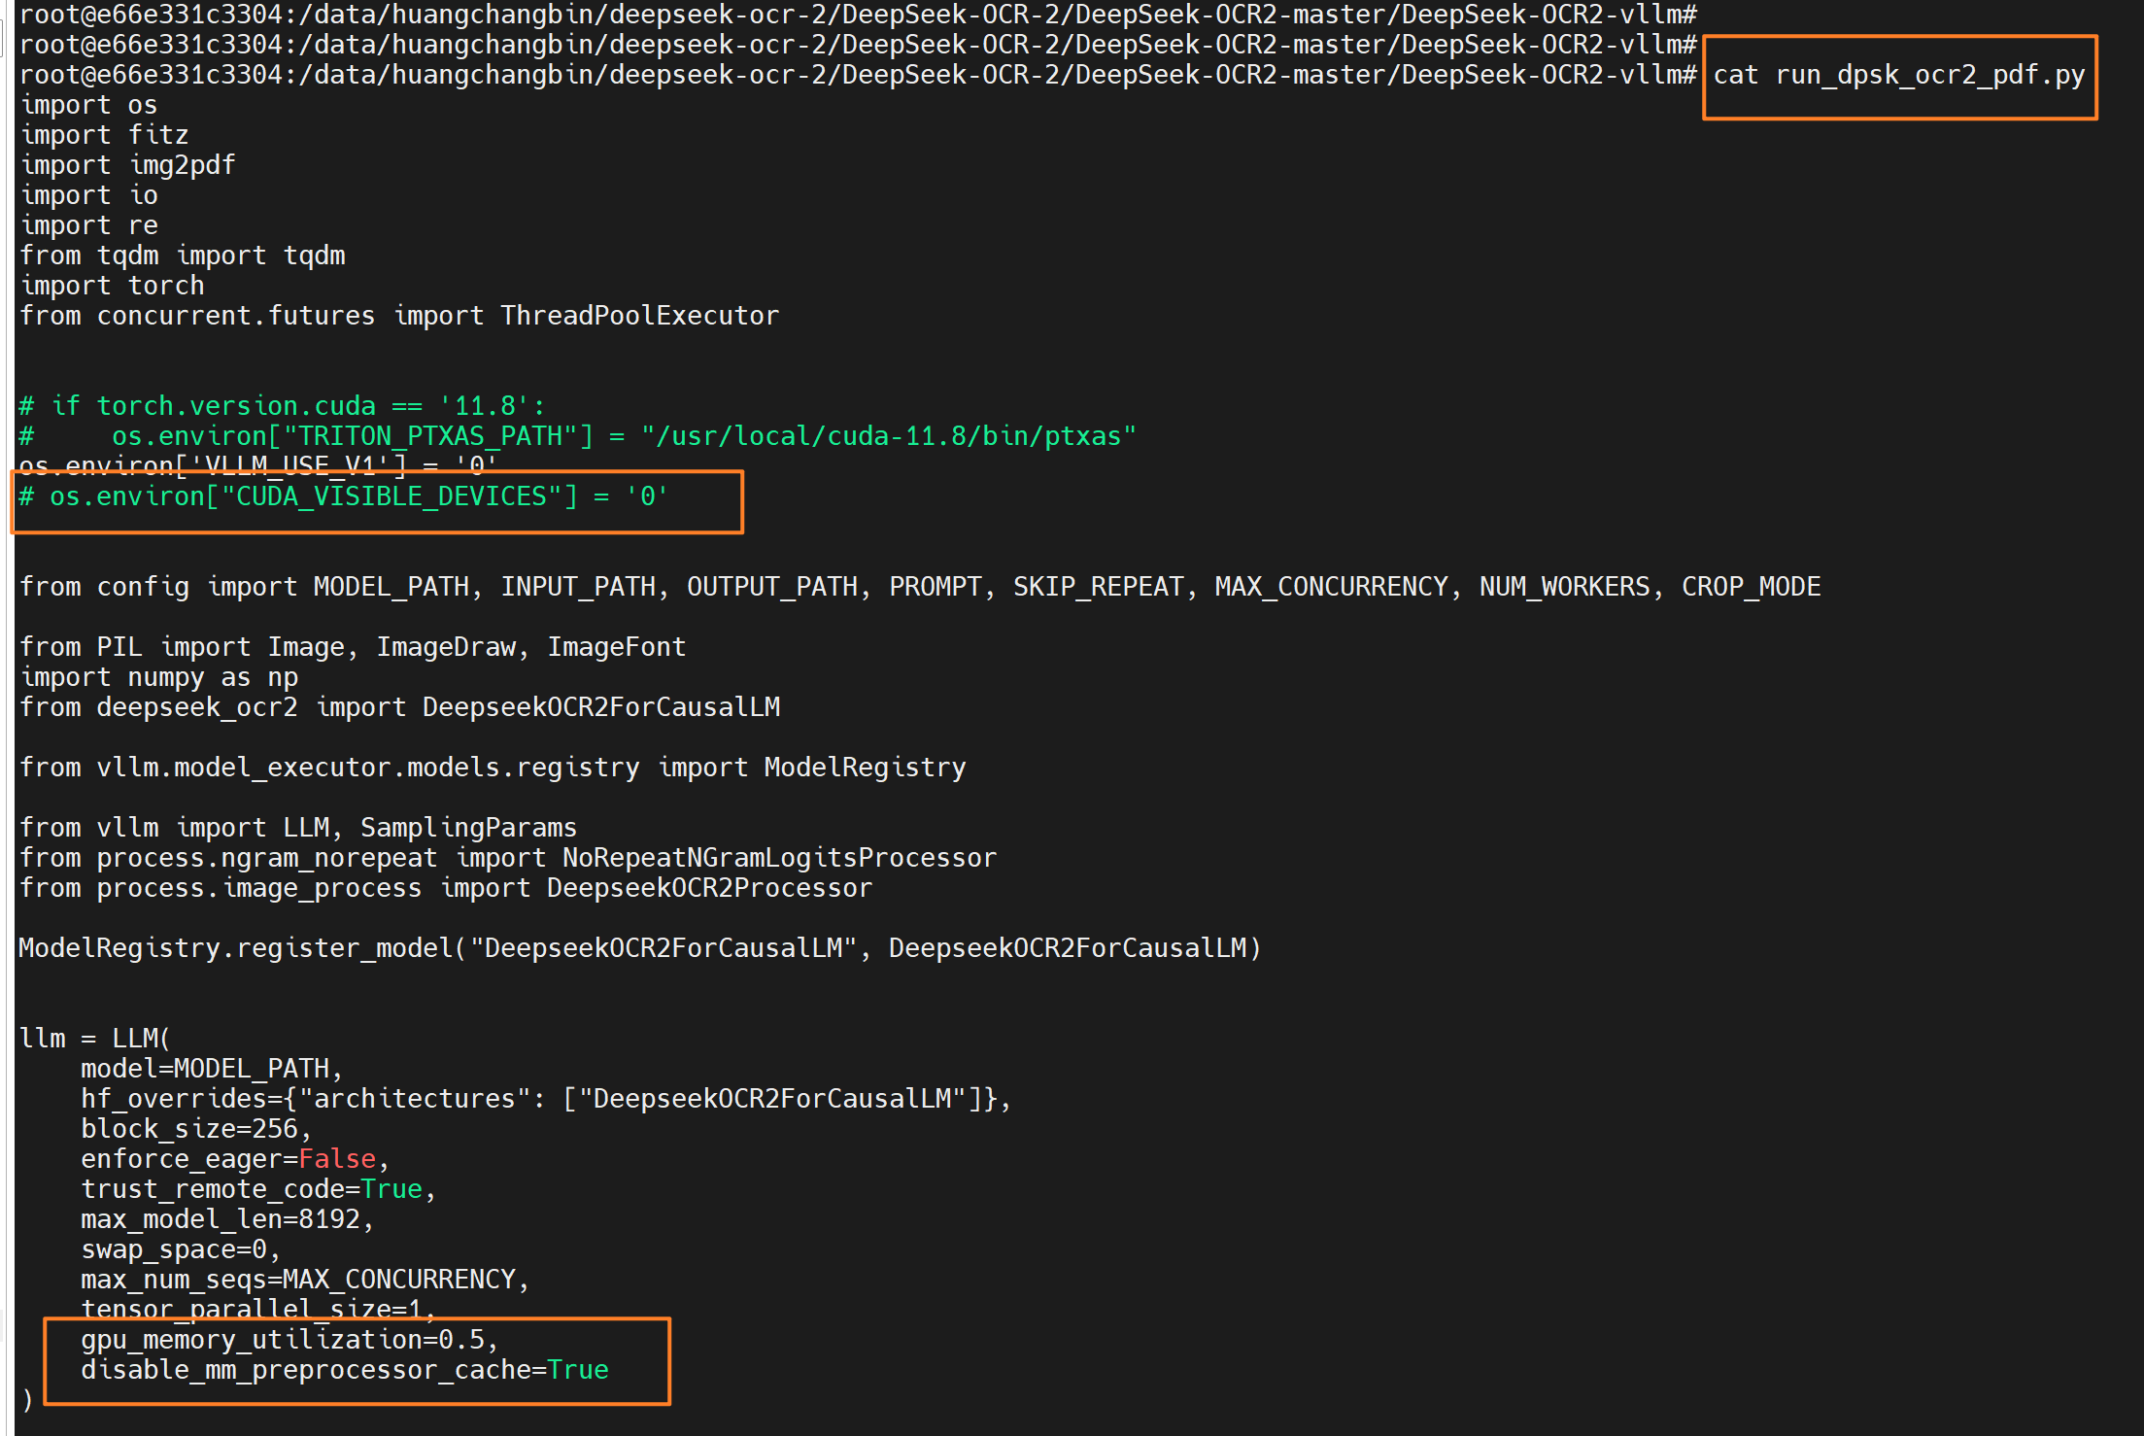Screen dimensions: 2144x1436
Task: Click the 'ImageFont' word in PIL import
Action: click(616, 647)
